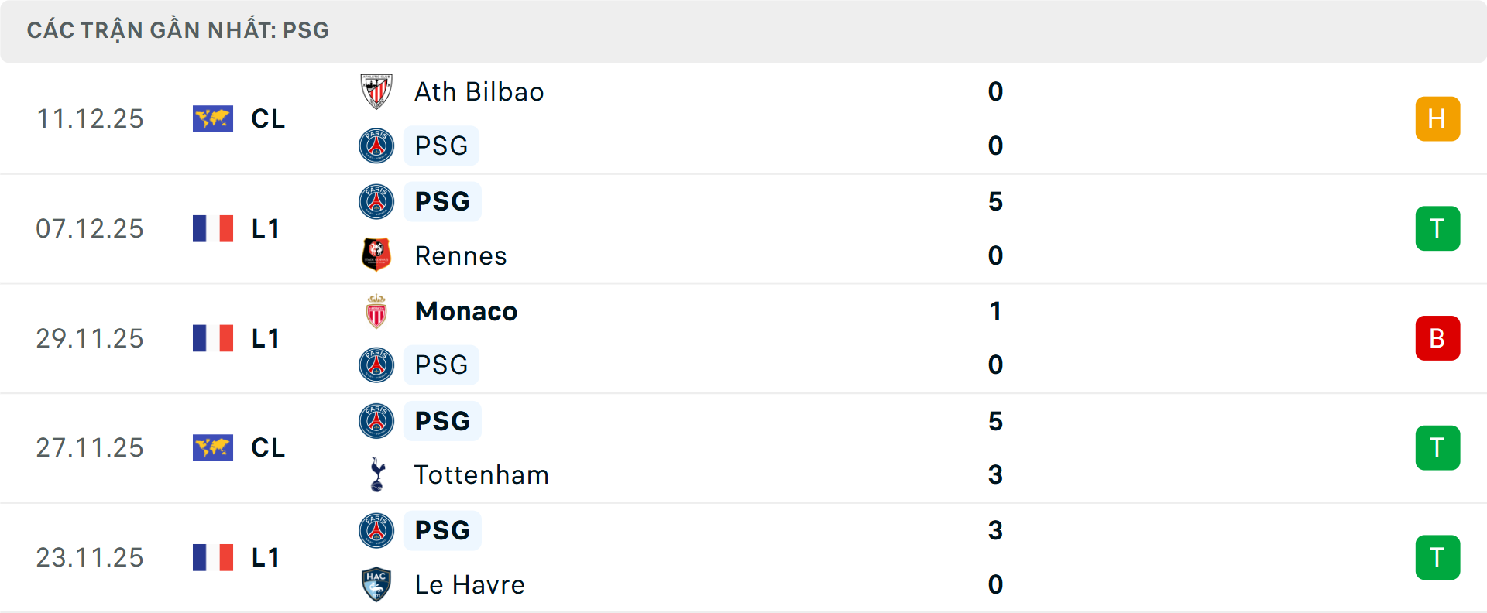Click the Monaco club crest

(376, 311)
